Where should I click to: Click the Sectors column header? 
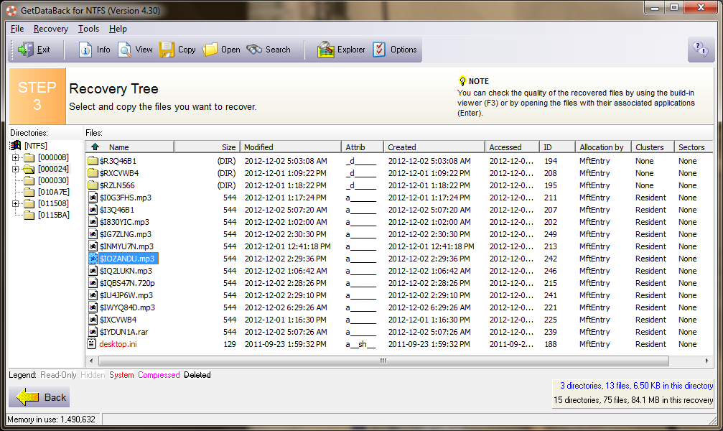694,147
